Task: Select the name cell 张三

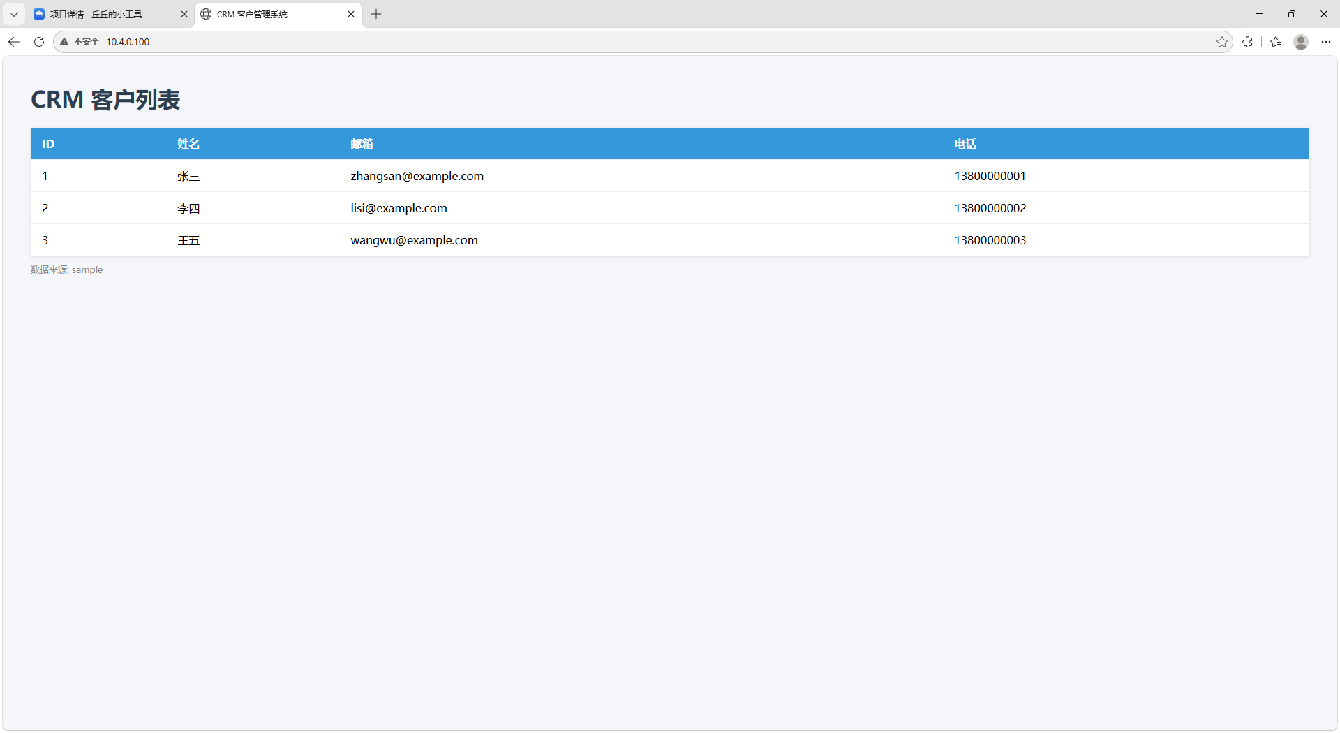Action: click(188, 176)
